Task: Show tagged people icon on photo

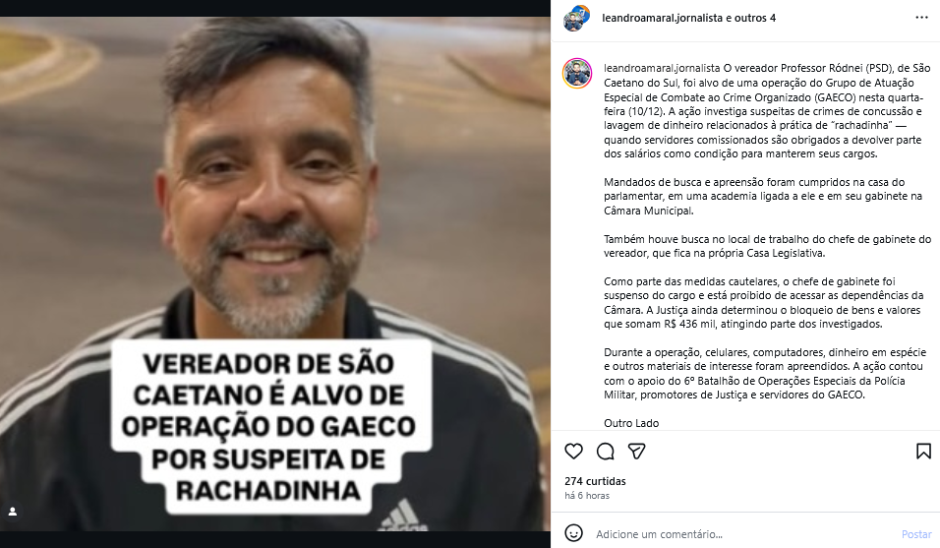Action: 13,512
